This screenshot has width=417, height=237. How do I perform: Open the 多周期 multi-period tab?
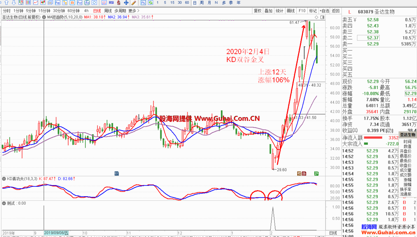coord(120,11)
